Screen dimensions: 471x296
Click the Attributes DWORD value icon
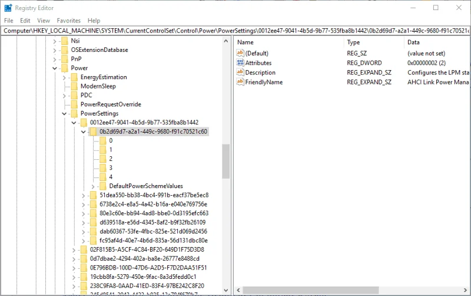(x=240, y=63)
